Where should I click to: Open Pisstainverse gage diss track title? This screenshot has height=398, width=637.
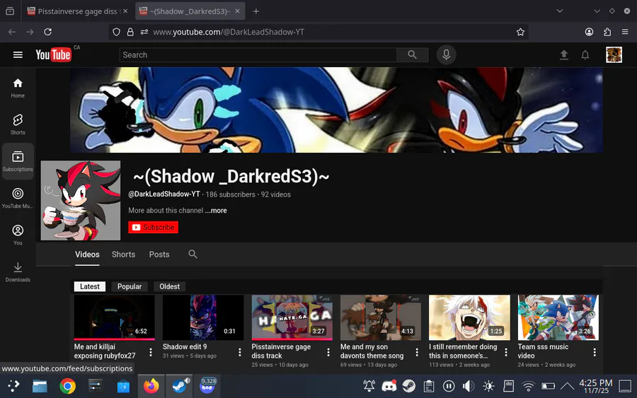[281, 351]
